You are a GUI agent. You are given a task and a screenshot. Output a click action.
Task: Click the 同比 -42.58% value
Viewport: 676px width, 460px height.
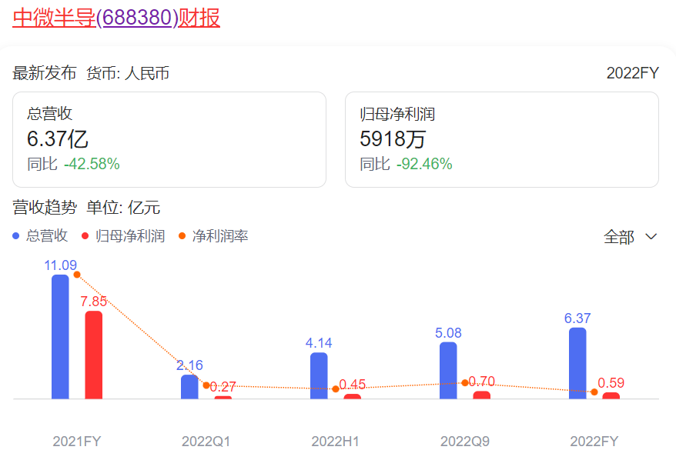[x=73, y=164]
